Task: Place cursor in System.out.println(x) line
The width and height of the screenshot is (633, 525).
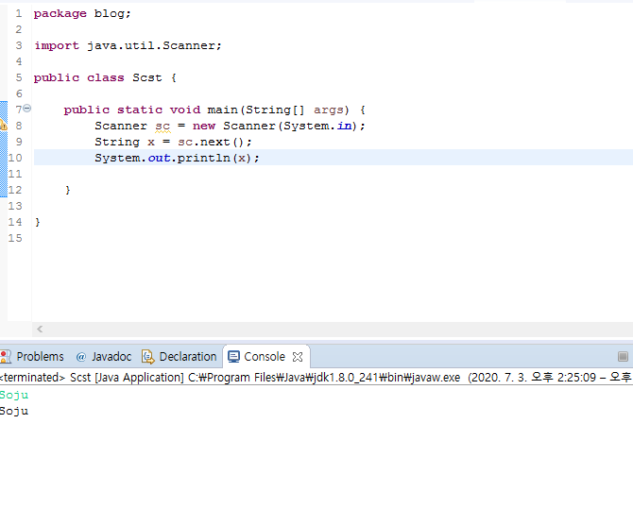Action: (176, 158)
